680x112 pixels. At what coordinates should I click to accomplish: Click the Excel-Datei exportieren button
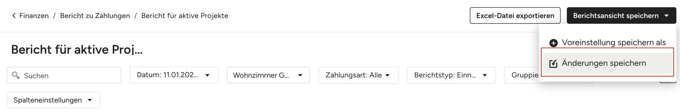515,16
